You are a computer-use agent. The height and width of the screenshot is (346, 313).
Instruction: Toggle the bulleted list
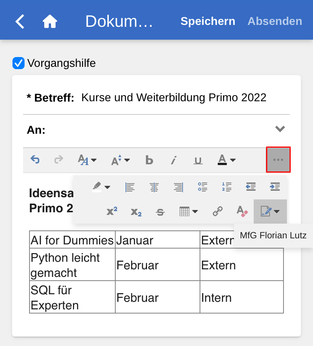click(203, 187)
